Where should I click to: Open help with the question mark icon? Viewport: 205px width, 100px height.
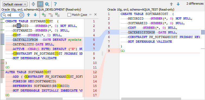point(55,4)
